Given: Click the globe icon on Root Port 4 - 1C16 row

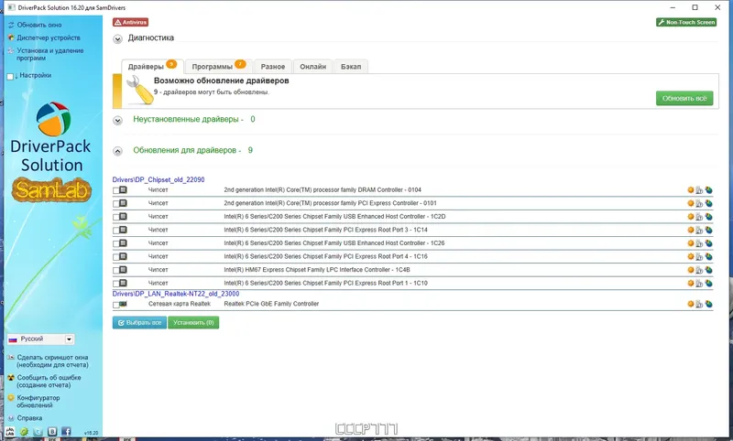Looking at the screenshot, I should (708, 257).
